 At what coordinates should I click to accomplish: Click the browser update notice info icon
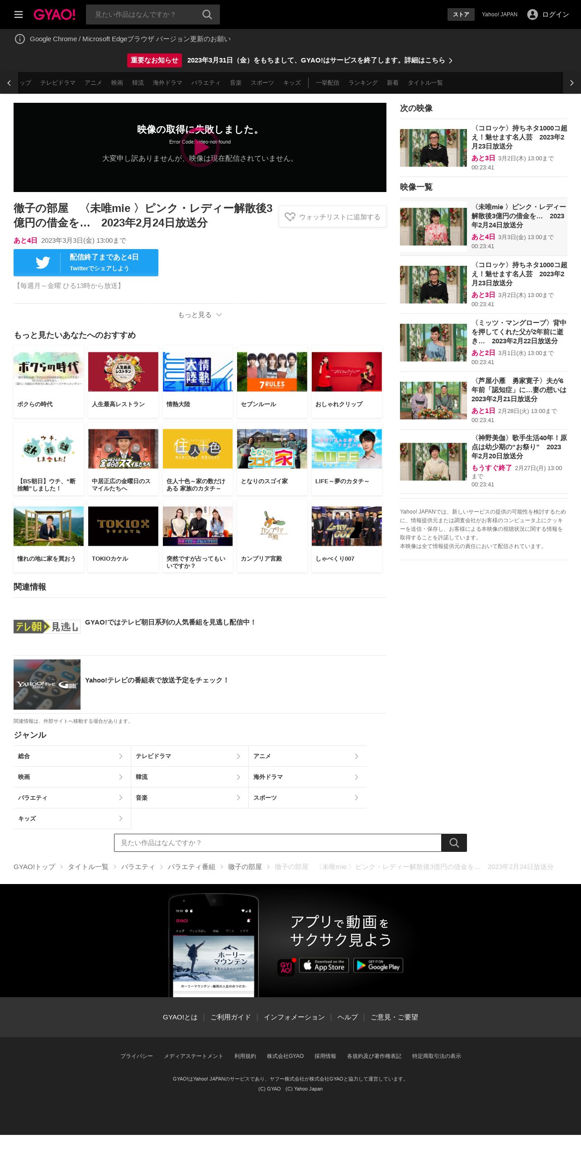click(x=20, y=39)
